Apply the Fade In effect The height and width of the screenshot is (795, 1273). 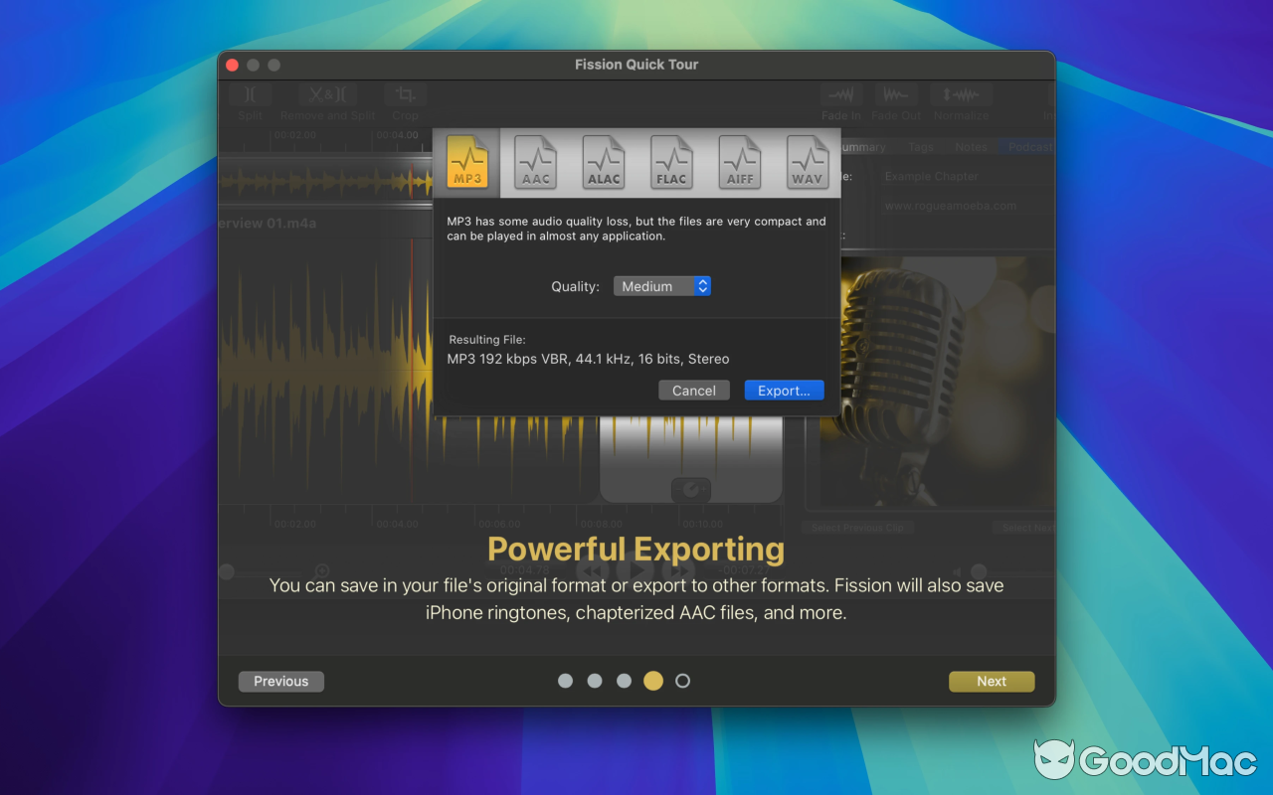click(x=840, y=94)
